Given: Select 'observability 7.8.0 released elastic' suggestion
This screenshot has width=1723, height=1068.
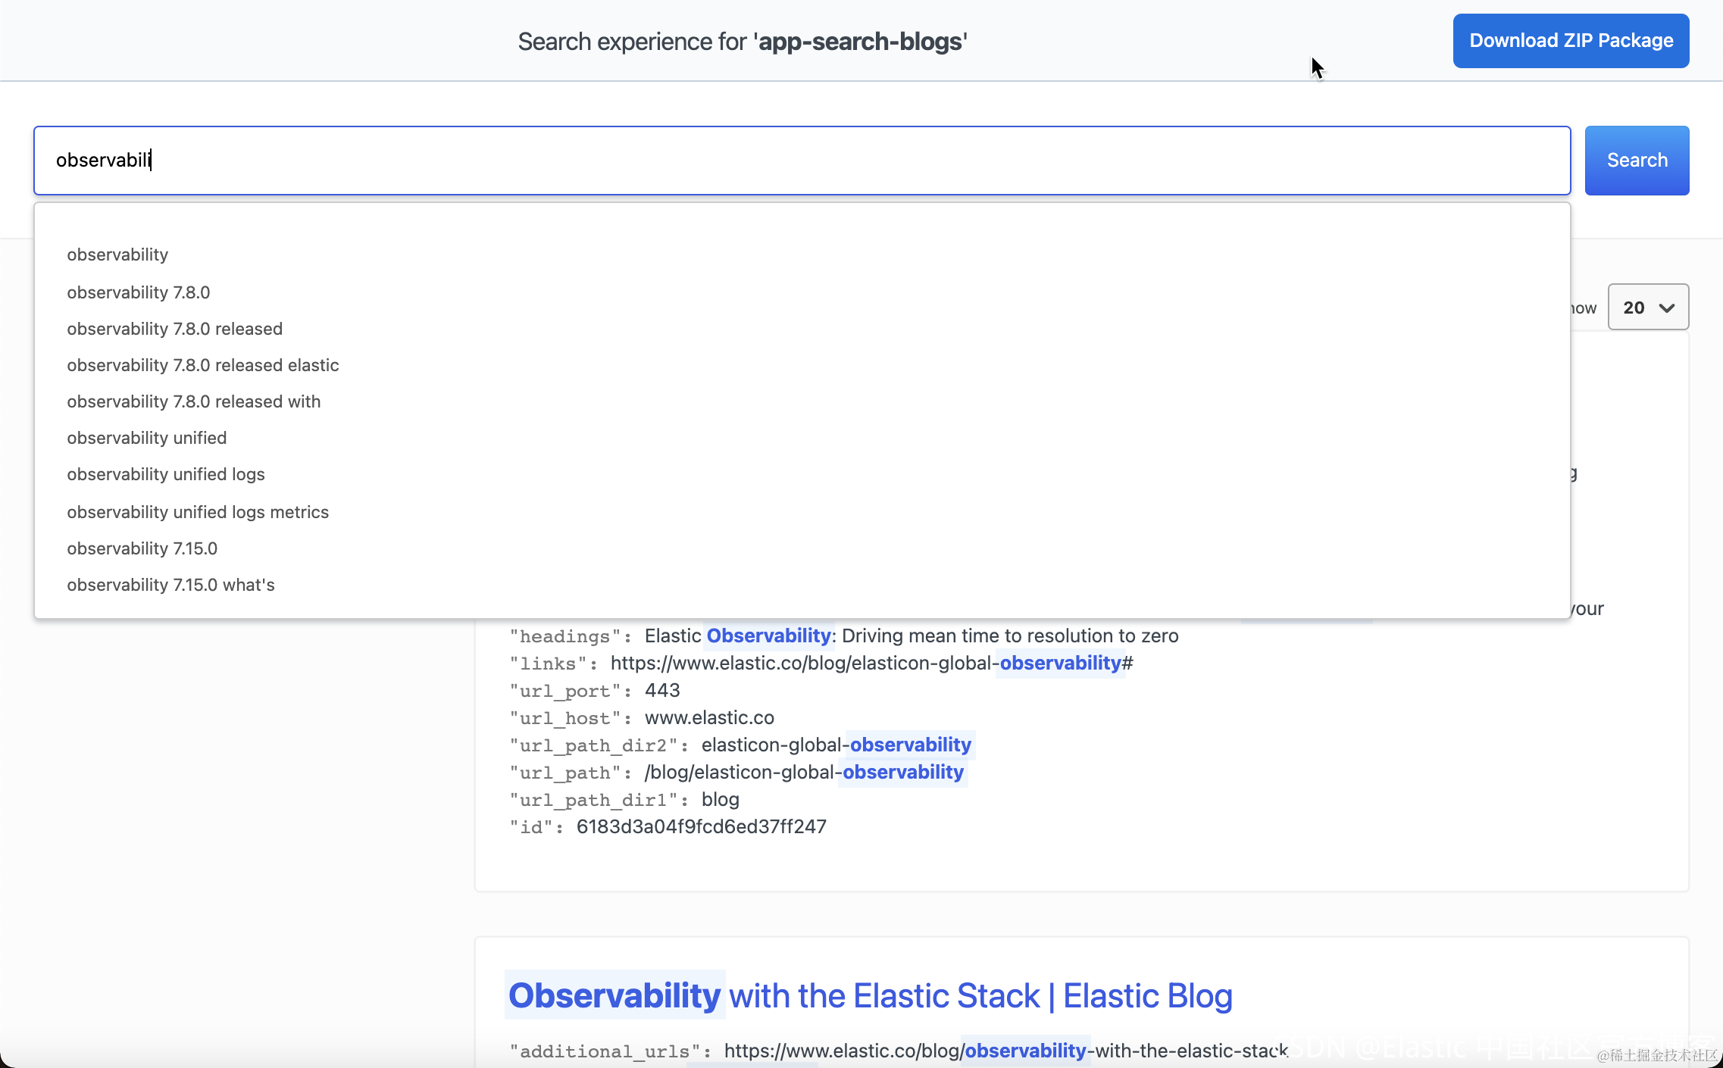Looking at the screenshot, I should click(x=202, y=365).
